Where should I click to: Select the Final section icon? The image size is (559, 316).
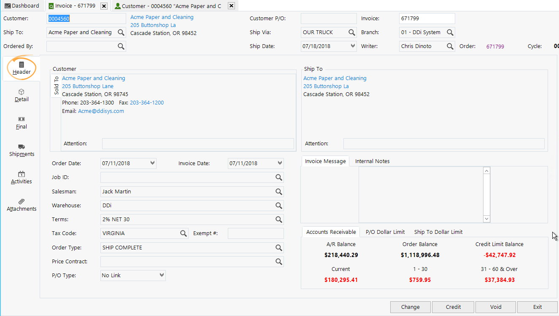[21, 123]
